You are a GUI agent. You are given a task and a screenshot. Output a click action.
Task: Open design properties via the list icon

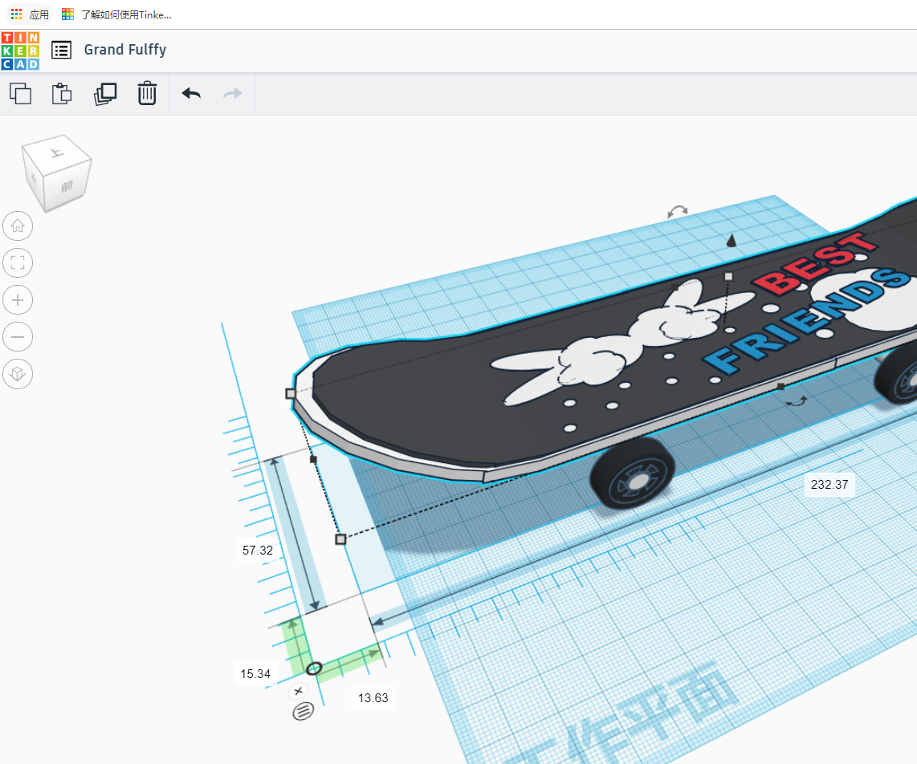pyautogui.click(x=61, y=50)
